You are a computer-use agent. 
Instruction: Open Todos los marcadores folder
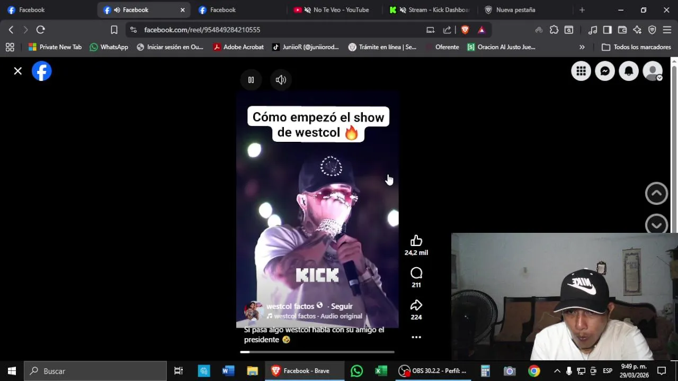636,47
